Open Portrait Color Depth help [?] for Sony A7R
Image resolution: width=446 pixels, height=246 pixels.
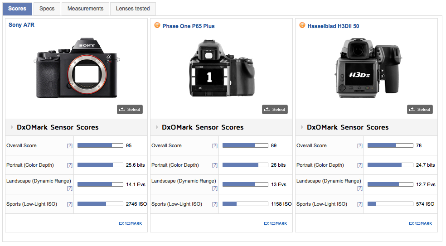coord(70,165)
